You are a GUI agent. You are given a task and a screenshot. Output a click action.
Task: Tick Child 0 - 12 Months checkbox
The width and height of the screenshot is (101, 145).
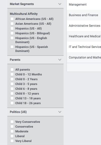12,74
